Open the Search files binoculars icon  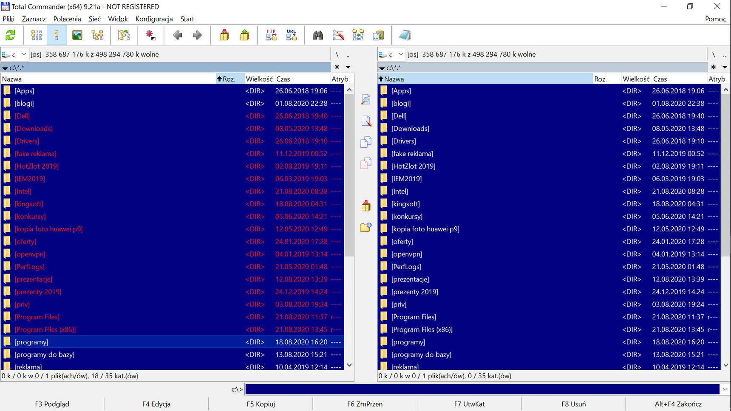coord(318,35)
